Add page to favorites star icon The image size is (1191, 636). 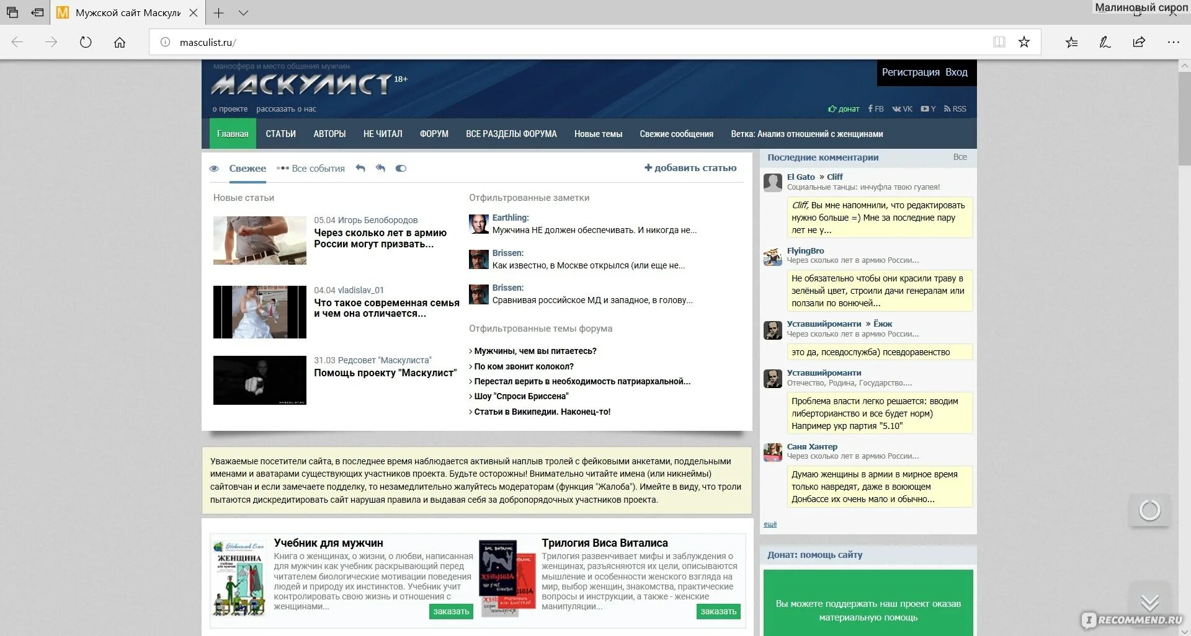(1024, 42)
